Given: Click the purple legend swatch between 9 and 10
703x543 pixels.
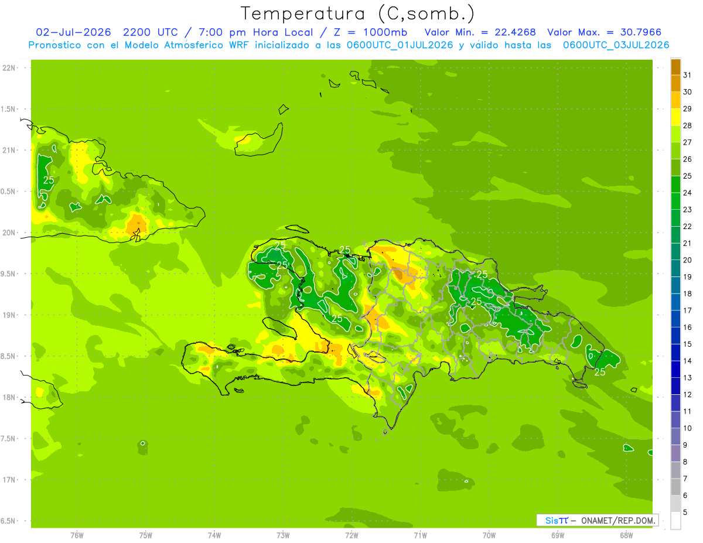Looking at the screenshot, I should coord(675,436).
